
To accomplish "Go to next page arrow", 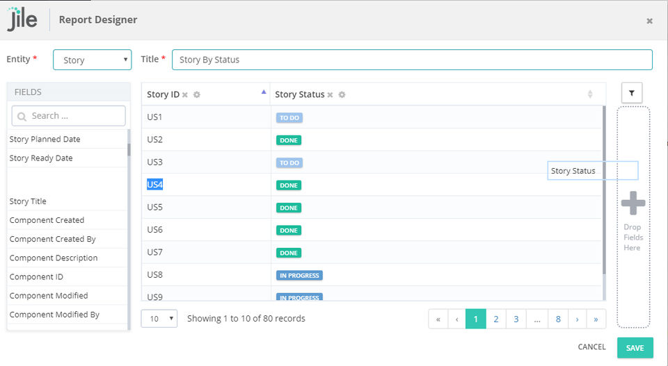I will click(578, 319).
